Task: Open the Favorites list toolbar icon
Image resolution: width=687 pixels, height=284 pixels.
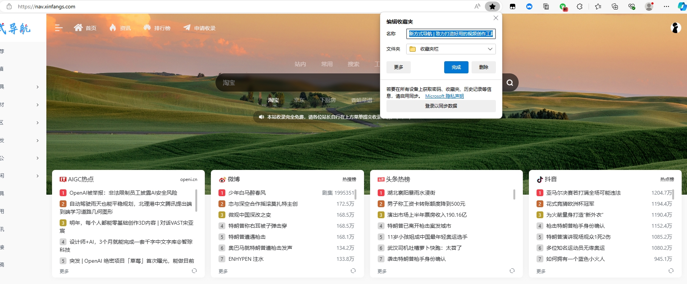Action: [598, 6]
